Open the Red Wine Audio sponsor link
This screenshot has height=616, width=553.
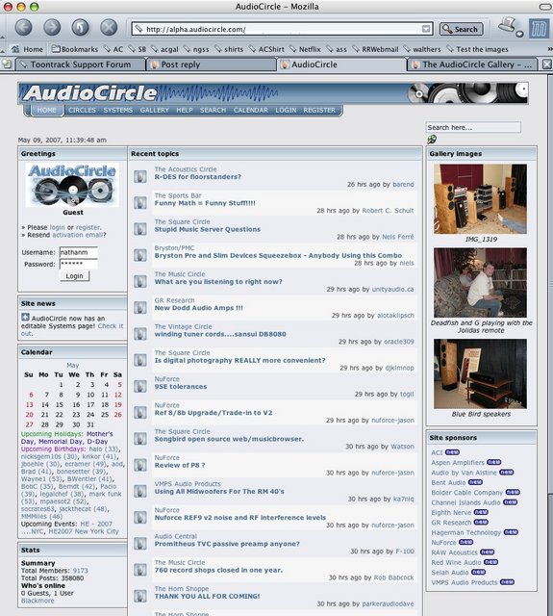pos(456,562)
